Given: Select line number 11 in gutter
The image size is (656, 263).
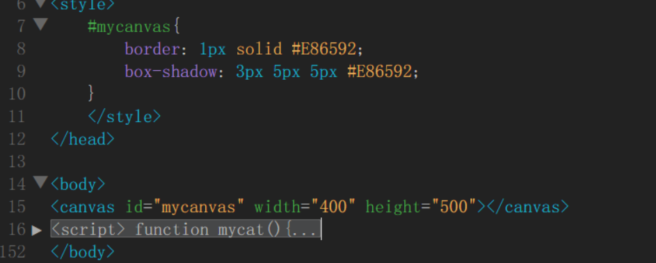Looking at the screenshot, I should [x=17, y=117].
